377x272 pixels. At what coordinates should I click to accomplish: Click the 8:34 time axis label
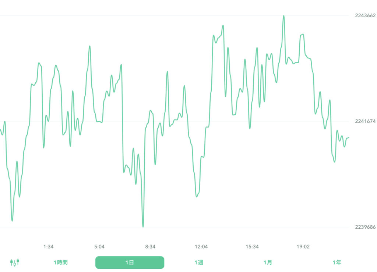[x=150, y=247]
